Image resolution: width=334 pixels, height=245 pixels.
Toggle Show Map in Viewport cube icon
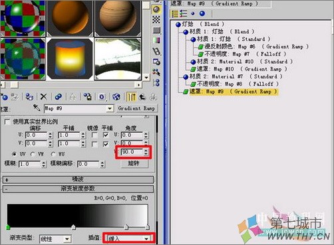(x=116, y=97)
